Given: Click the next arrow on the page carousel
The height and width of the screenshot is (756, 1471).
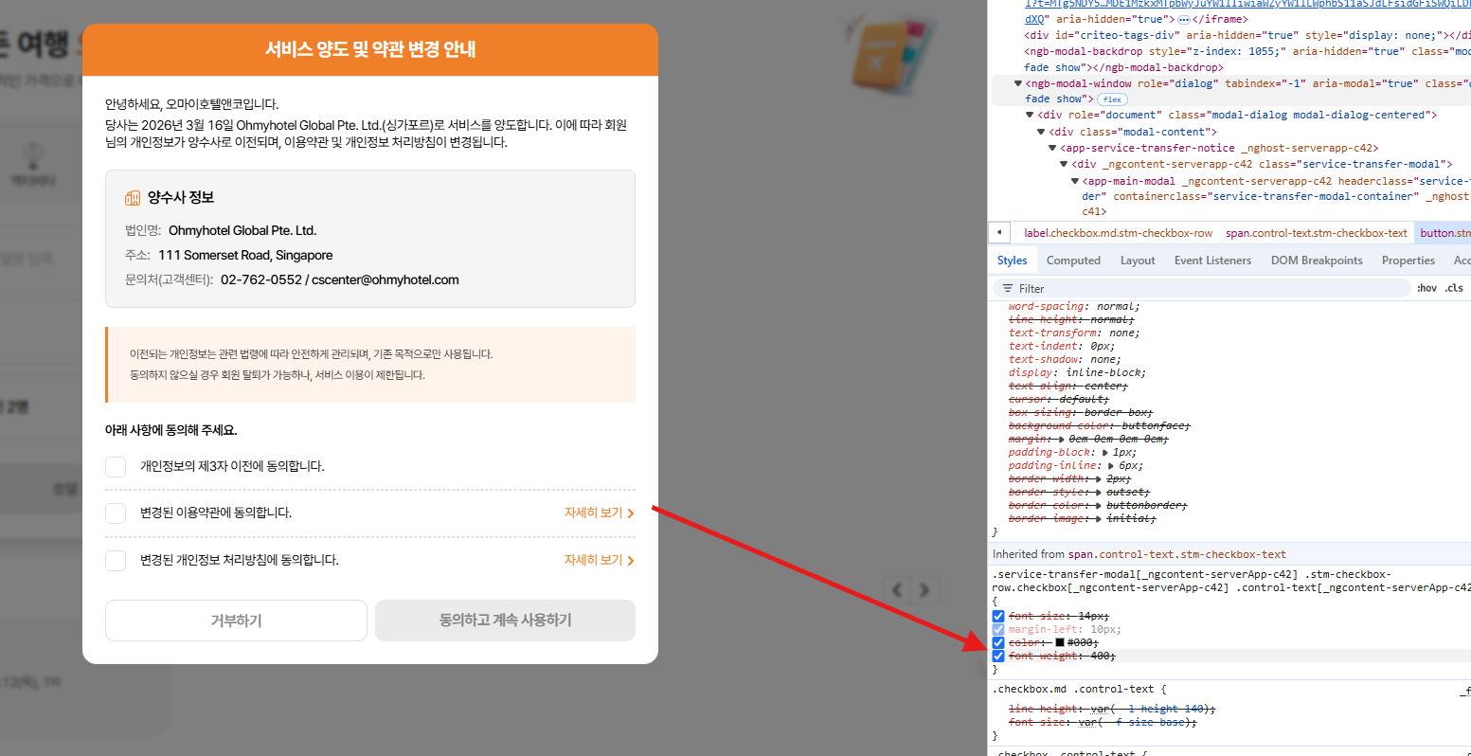Looking at the screenshot, I should click(924, 589).
